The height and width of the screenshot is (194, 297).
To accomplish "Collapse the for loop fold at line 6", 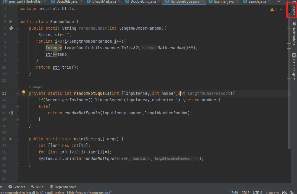I will (x=18, y=41).
